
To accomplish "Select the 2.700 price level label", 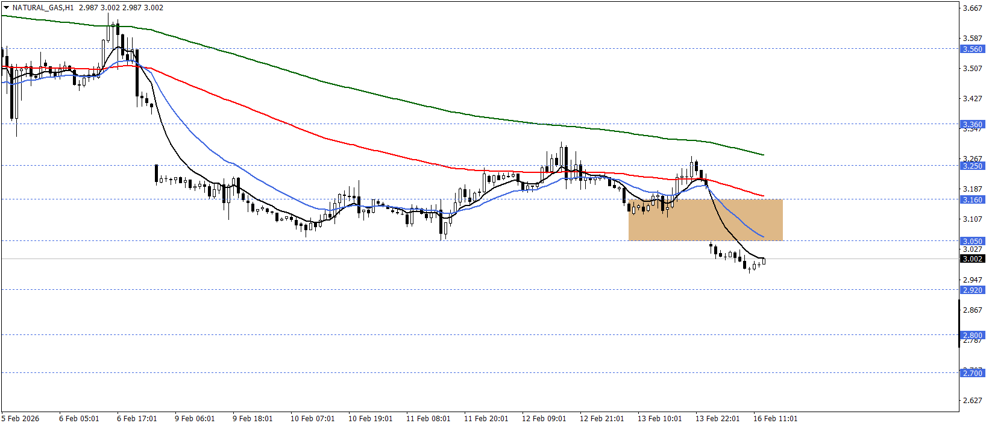I will pos(972,373).
